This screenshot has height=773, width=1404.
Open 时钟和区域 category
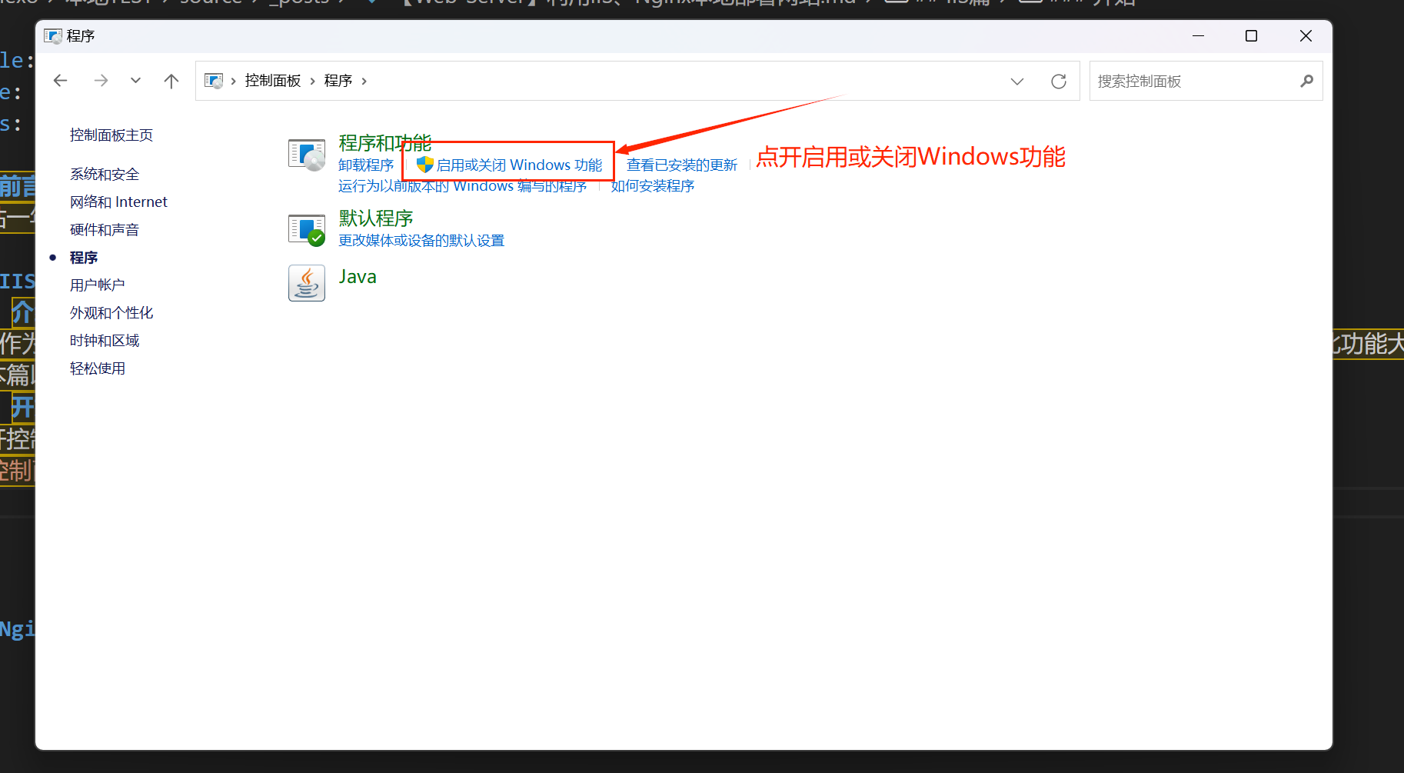(105, 341)
